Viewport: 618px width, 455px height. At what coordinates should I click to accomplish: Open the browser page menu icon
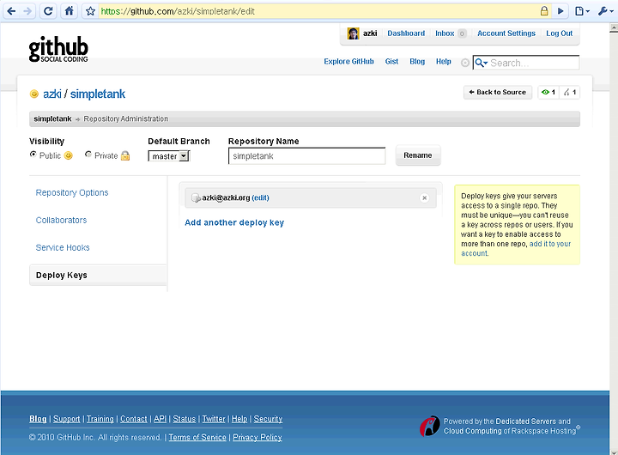click(582, 11)
